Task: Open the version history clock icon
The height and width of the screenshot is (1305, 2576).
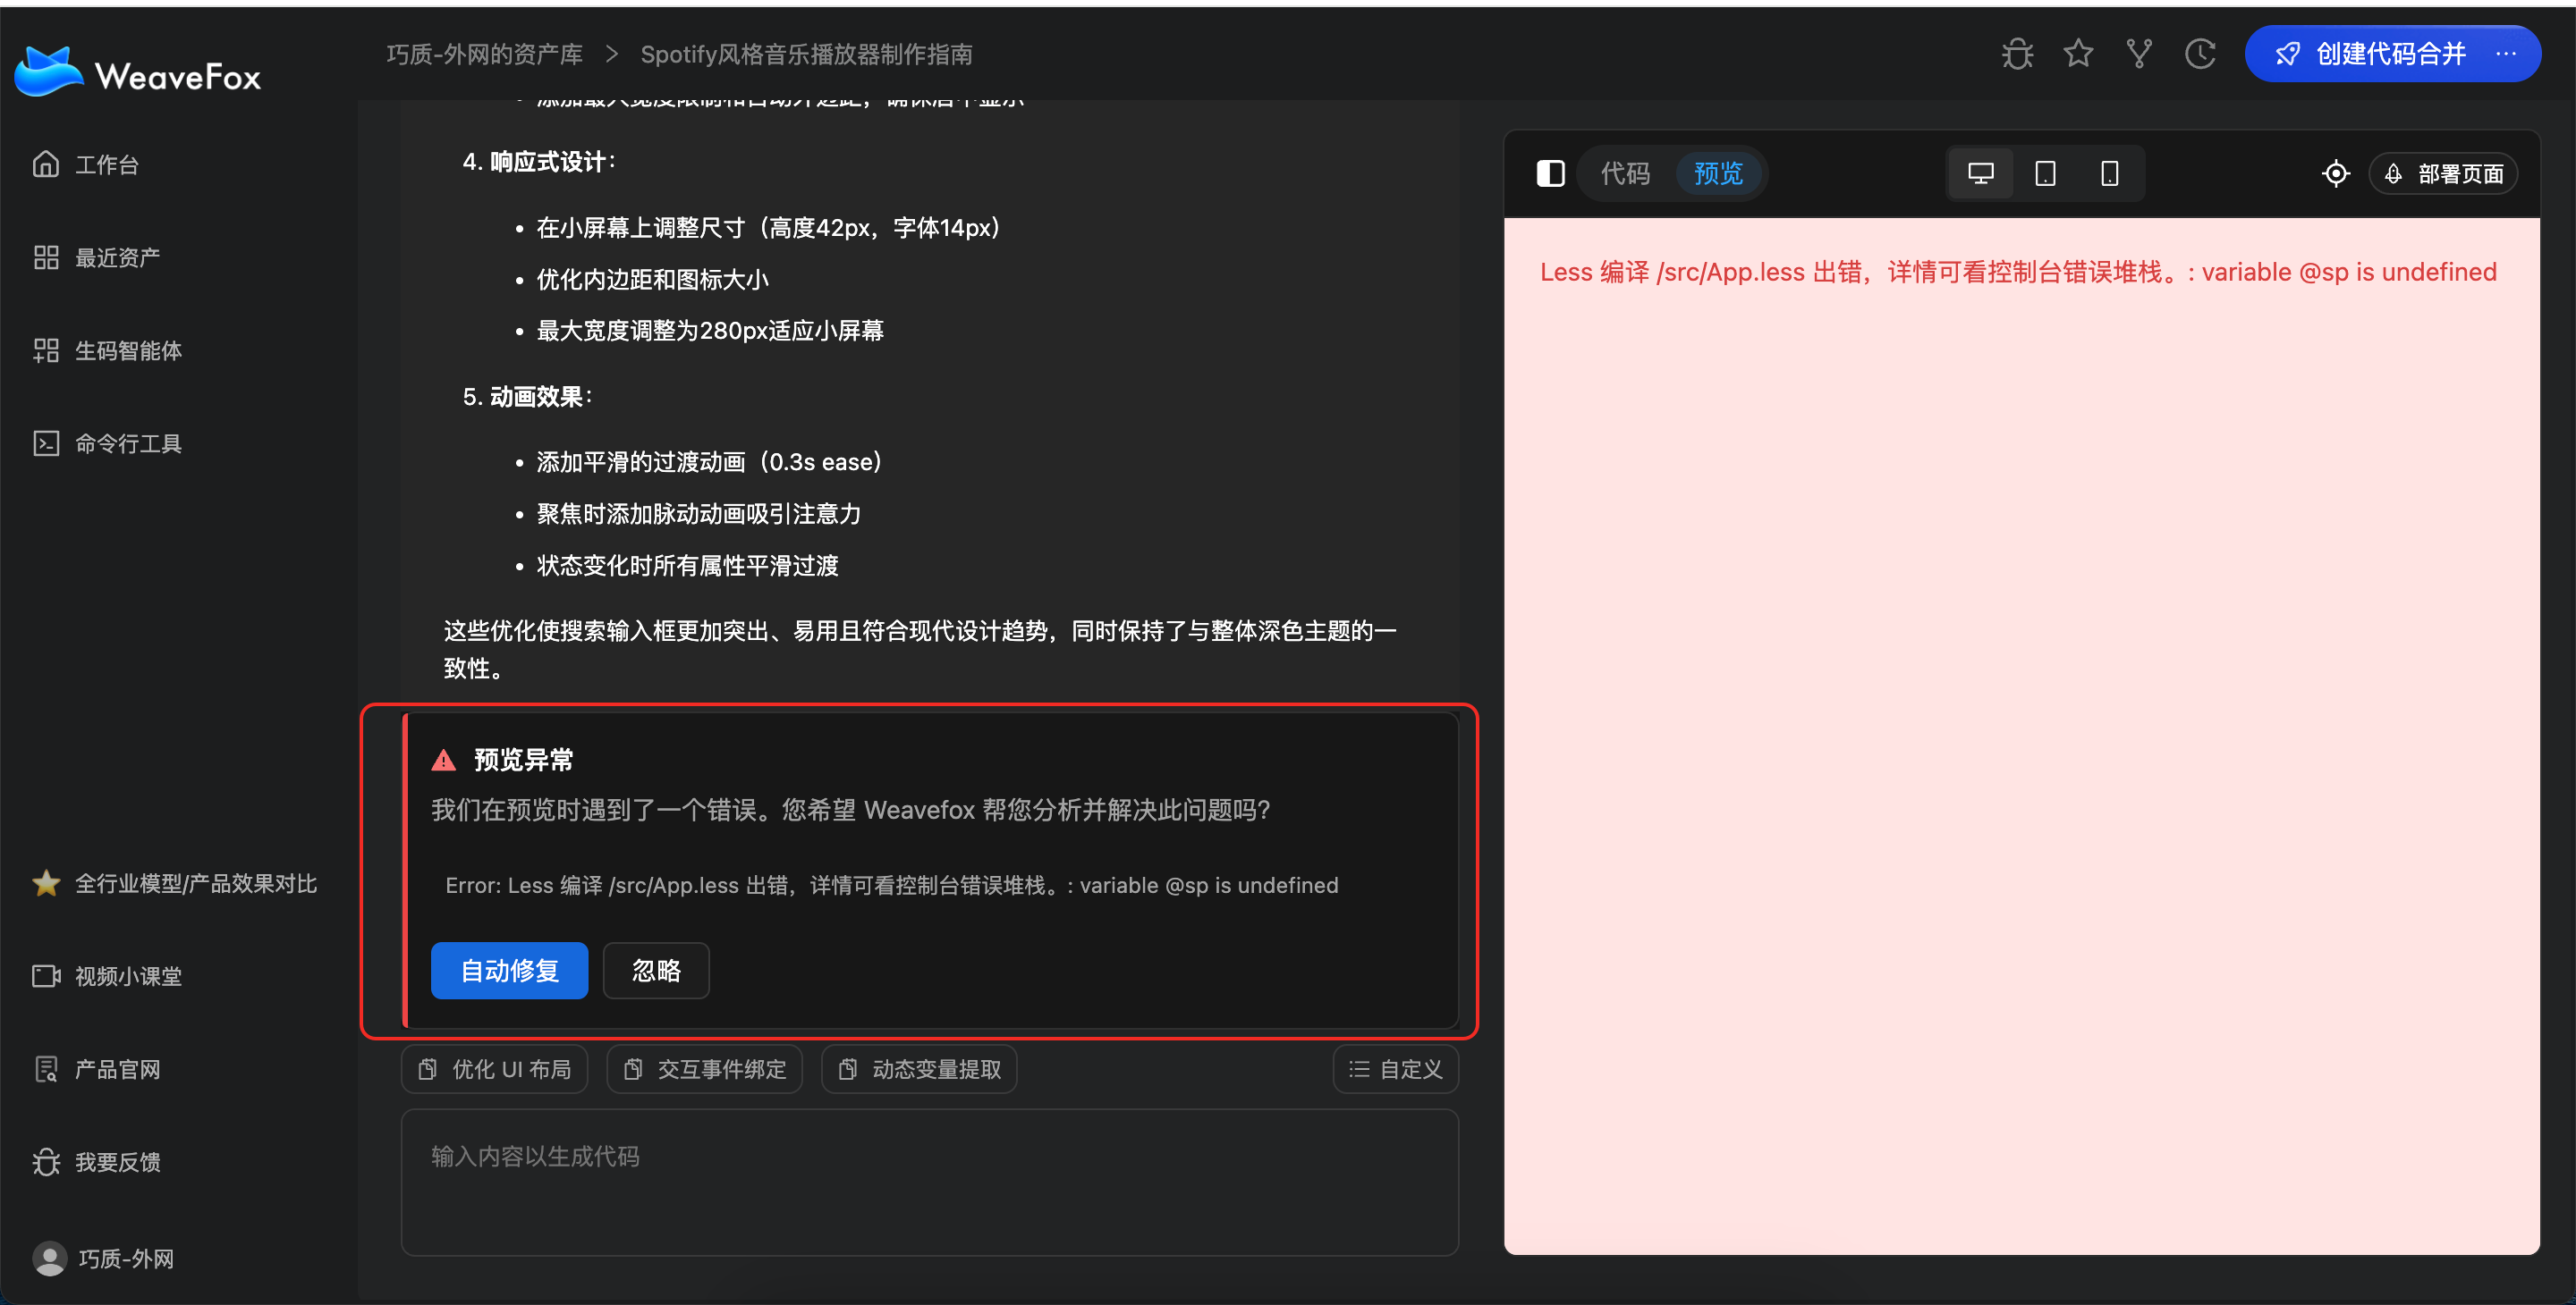Action: click(x=2200, y=54)
